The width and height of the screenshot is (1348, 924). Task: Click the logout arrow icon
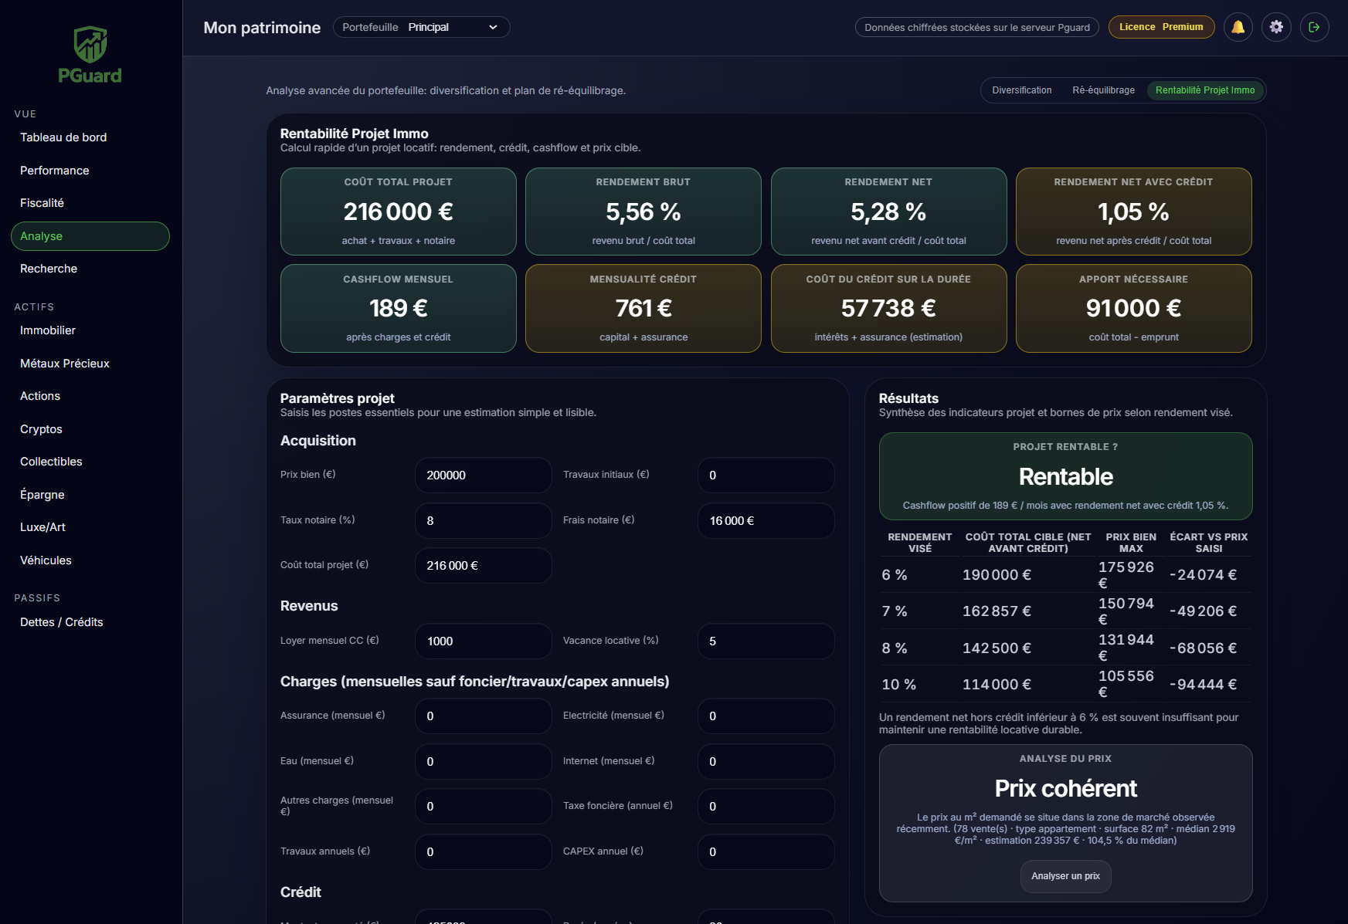(x=1314, y=27)
